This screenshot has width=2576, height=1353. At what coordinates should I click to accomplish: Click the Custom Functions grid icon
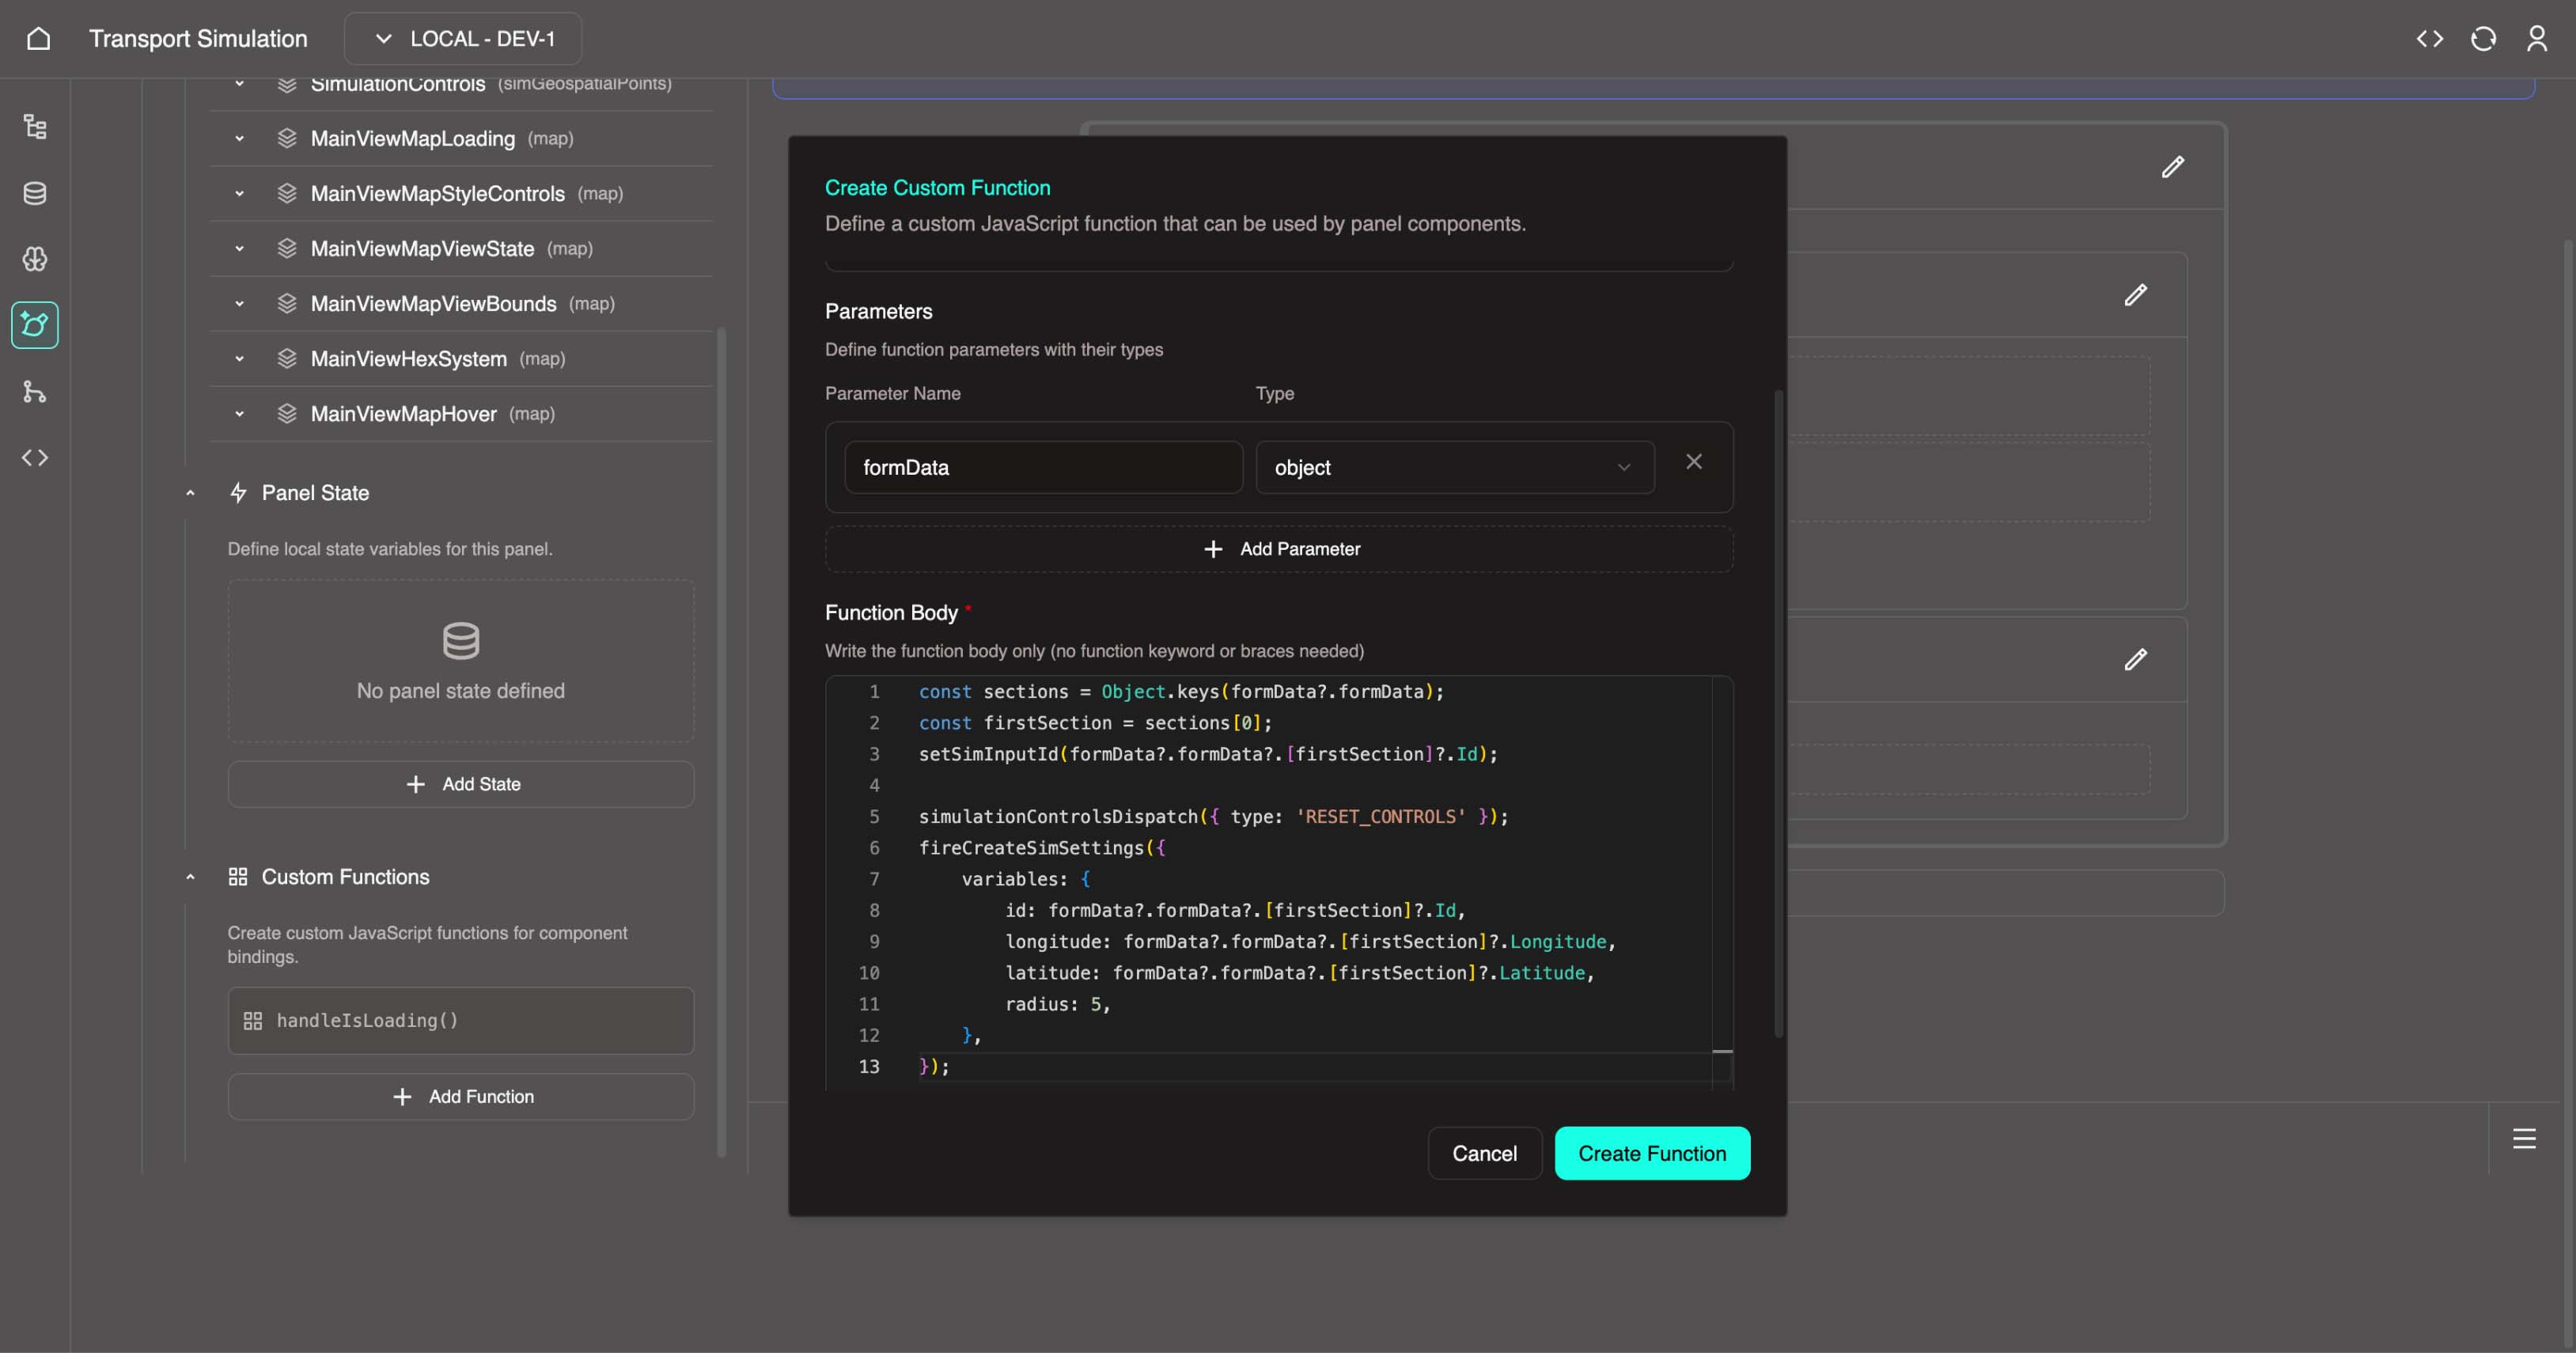tap(238, 876)
